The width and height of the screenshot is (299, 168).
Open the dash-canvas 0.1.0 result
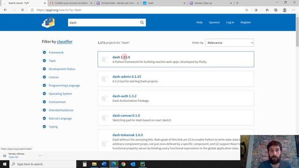coord(176,118)
